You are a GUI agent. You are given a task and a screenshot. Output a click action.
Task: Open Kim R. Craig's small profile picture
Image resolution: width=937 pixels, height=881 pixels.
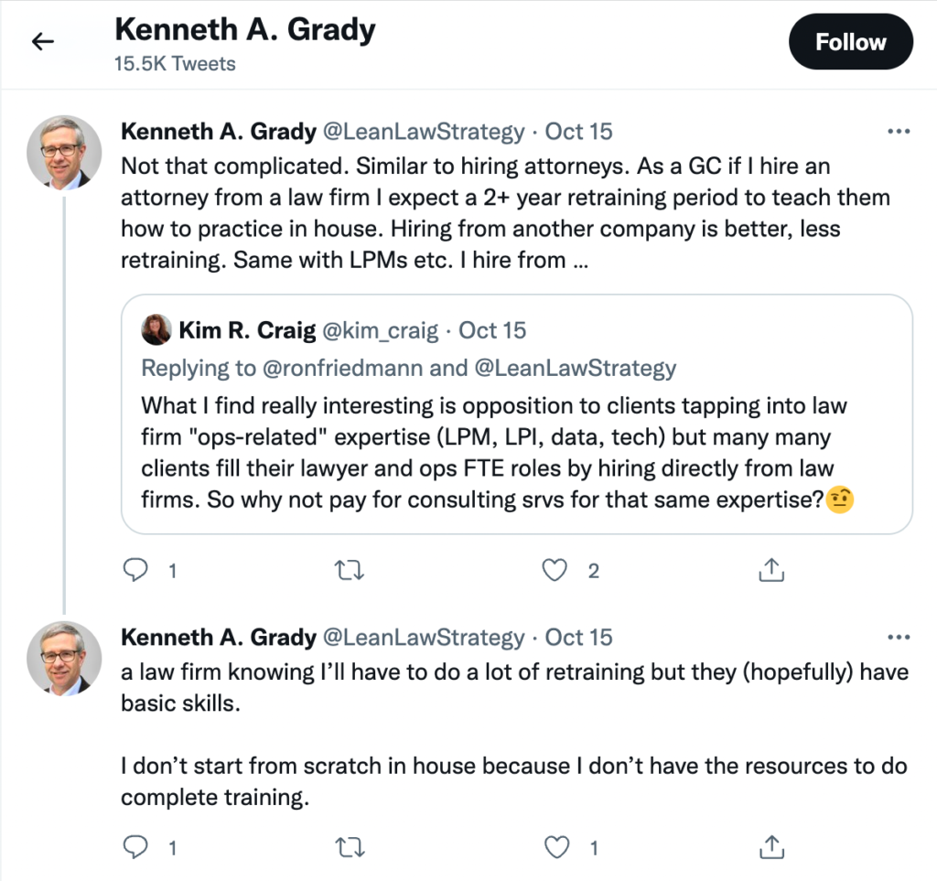(x=156, y=330)
